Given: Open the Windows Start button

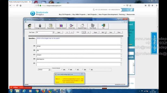Looking at the screenshot, I should (x=11, y=91).
